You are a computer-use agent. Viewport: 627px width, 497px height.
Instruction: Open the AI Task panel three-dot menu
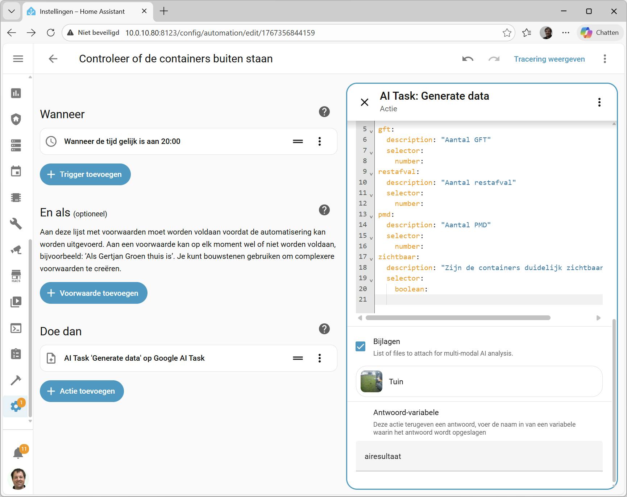pyautogui.click(x=599, y=102)
